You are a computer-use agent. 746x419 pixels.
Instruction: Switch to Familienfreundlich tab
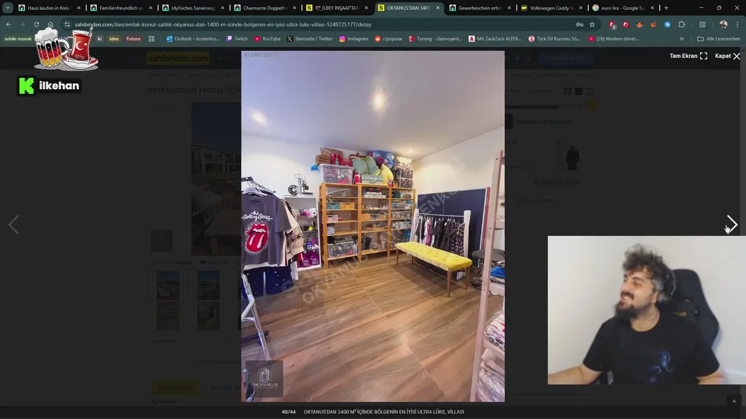(121, 8)
